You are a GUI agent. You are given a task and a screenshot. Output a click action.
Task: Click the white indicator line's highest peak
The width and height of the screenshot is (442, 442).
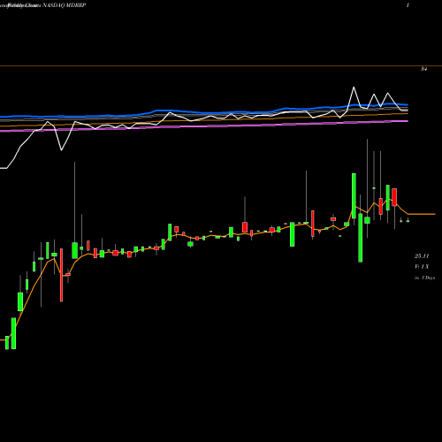354,88
